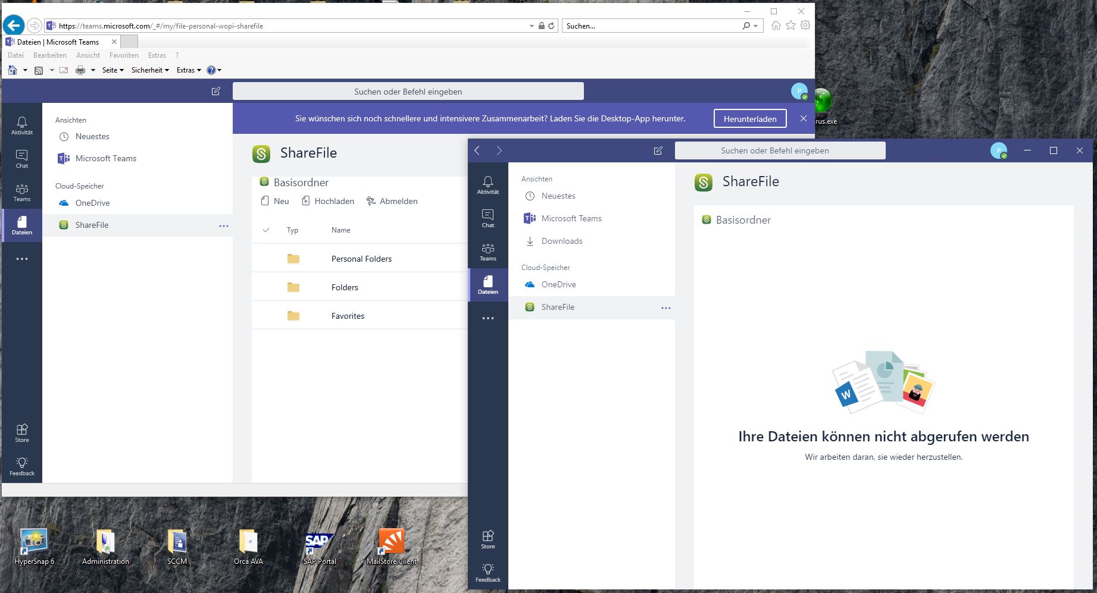1097x593 pixels.
Task: Open Internet Explorer settings gear
Action: click(805, 25)
